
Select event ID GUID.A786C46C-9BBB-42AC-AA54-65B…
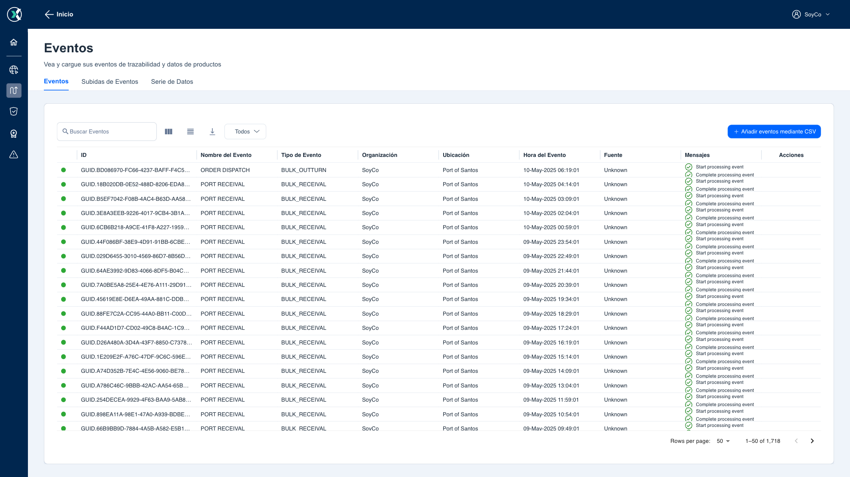coord(135,386)
